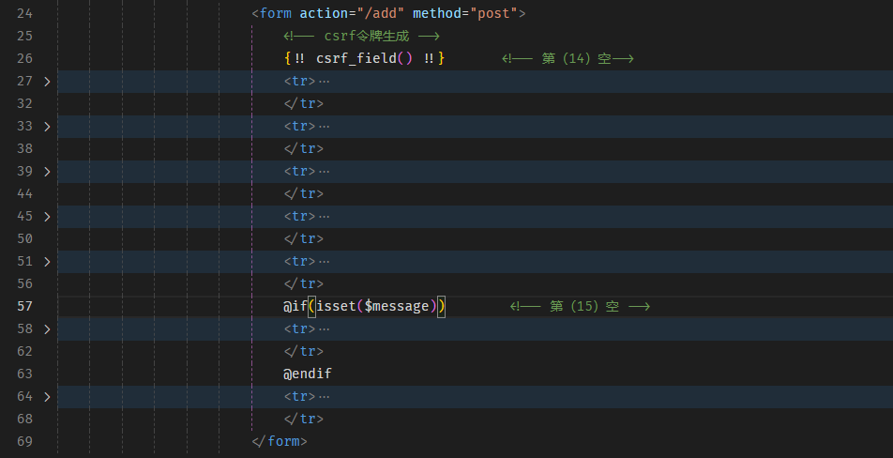Click the folded ellipsis on line 51
Image resolution: width=893 pixels, height=458 pixels.
(x=324, y=262)
